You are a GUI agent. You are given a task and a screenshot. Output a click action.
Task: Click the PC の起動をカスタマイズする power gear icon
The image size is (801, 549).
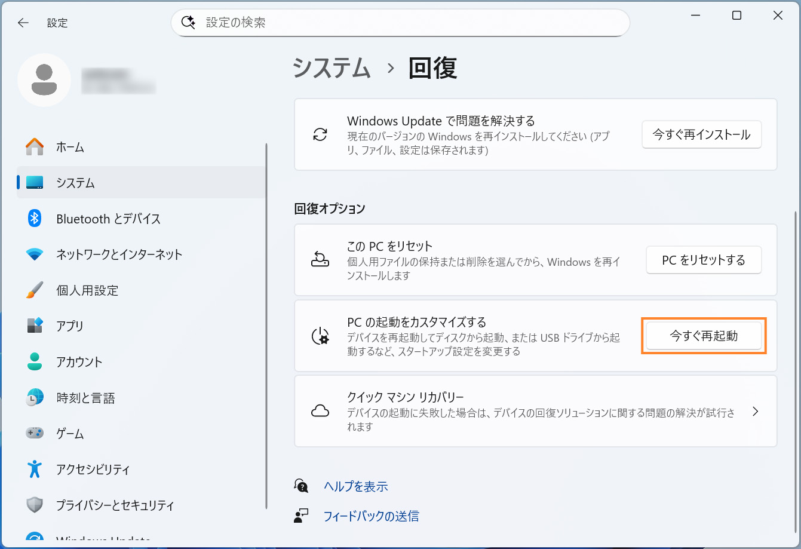321,336
